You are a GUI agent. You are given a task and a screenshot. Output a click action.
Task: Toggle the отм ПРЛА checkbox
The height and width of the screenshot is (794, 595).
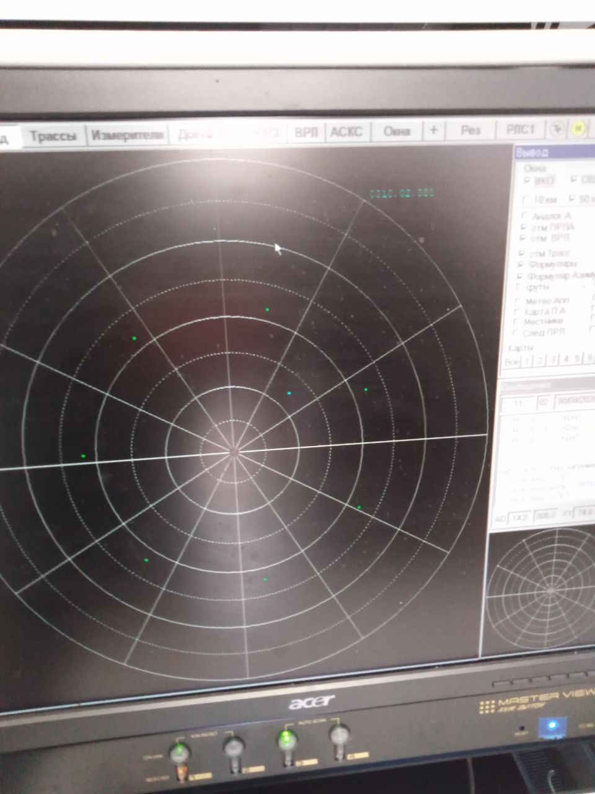[x=524, y=227]
